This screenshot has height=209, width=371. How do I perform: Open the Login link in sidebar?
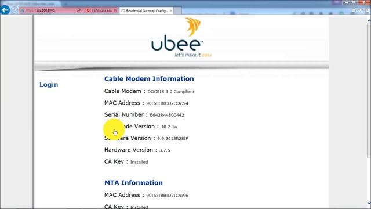[49, 84]
